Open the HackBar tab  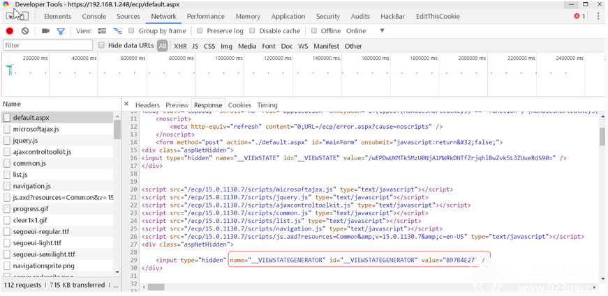[393, 16]
